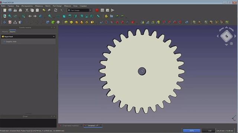
Task: Click the center hole of the gear
Action: [142, 71]
